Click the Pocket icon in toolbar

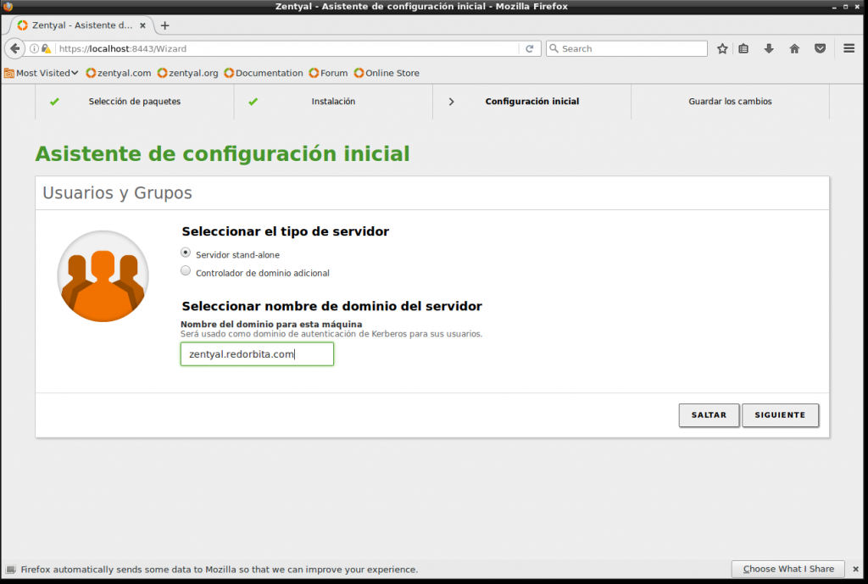(820, 49)
